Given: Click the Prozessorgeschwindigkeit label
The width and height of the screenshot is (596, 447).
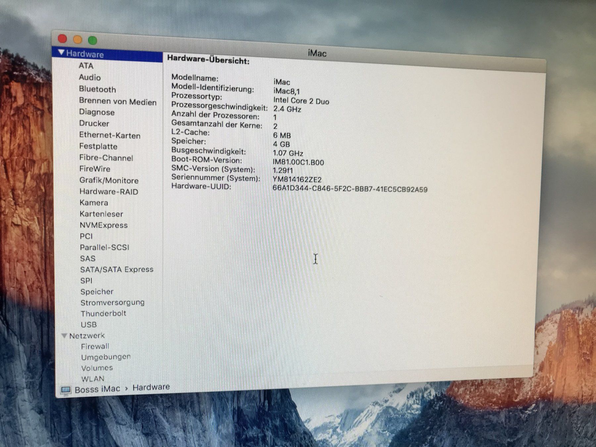Looking at the screenshot, I should (x=220, y=106).
